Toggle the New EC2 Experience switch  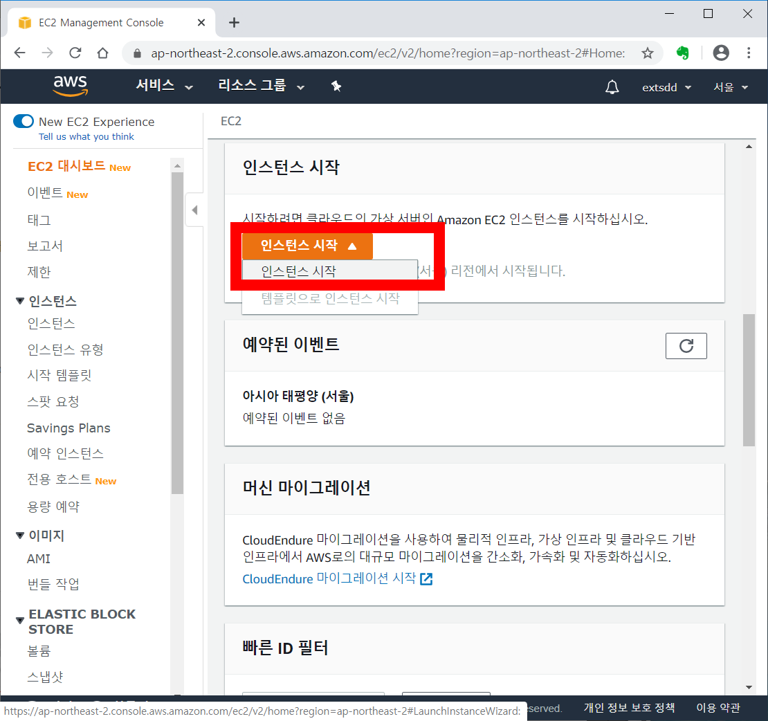pyautogui.click(x=24, y=121)
